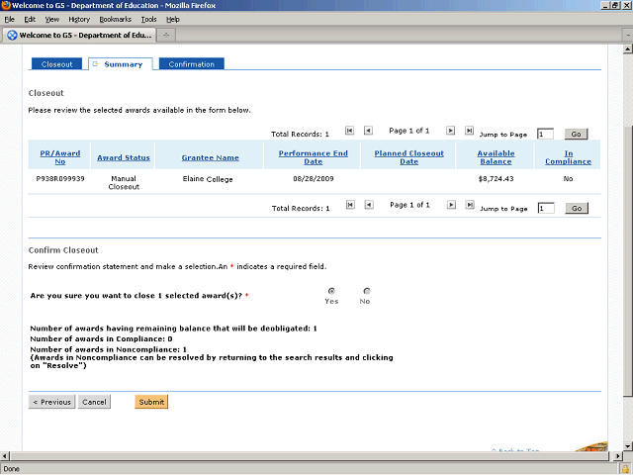This screenshot has width=633, height=475.
Task: Click bottom Jump to Page input field
Action: [546, 209]
